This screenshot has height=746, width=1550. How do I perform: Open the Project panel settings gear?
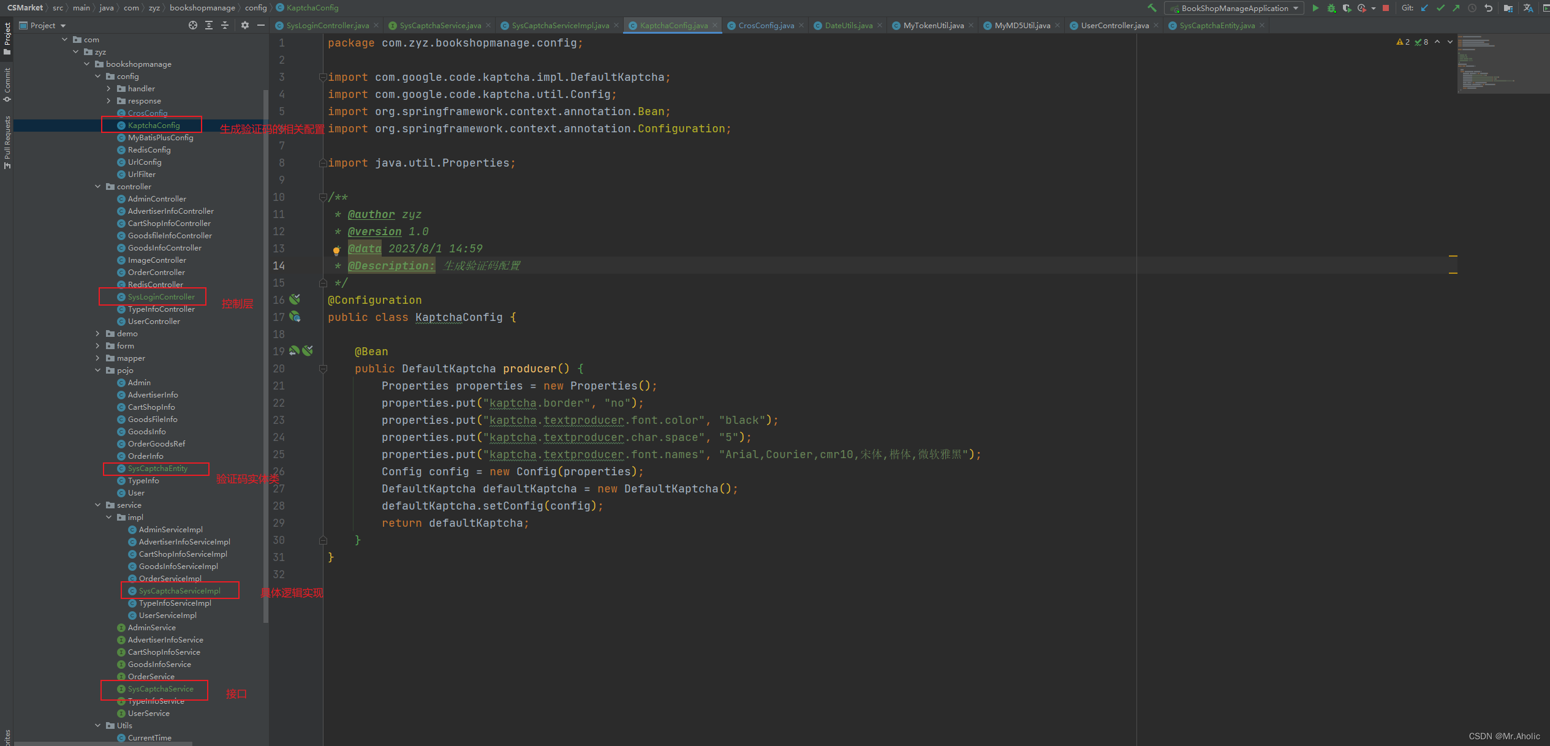245,25
